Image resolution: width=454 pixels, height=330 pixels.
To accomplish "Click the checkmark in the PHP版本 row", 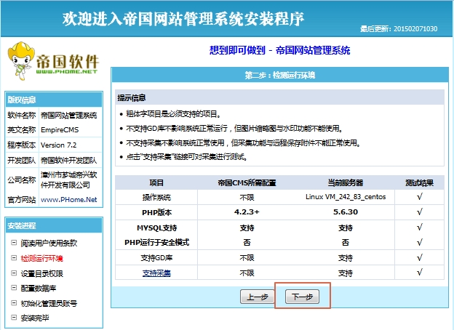I will coord(420,212).
